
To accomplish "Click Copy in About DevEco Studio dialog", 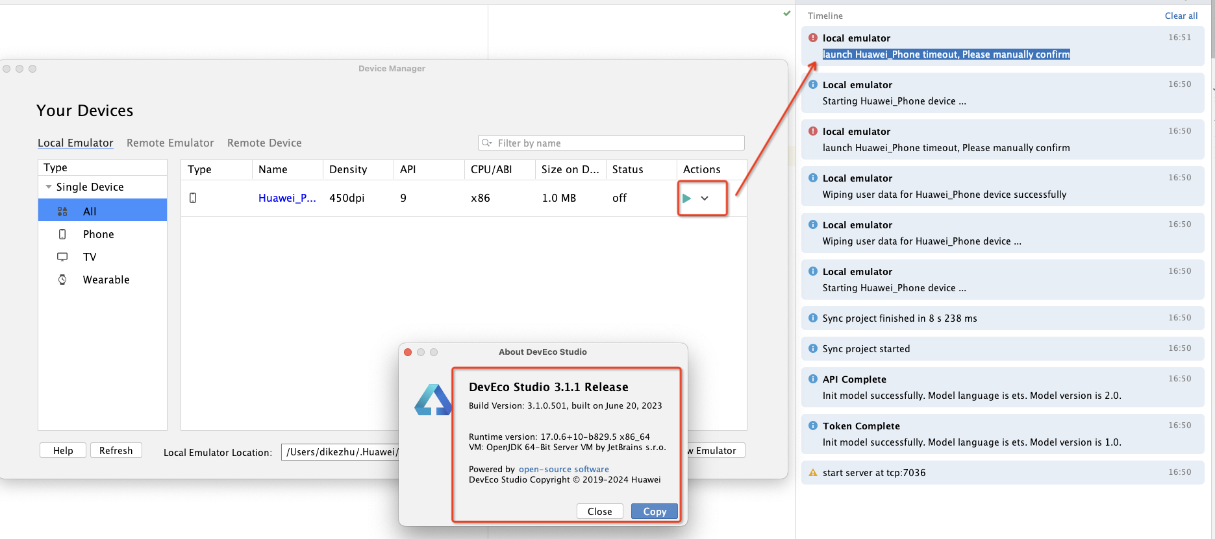I will click(654, 511).
